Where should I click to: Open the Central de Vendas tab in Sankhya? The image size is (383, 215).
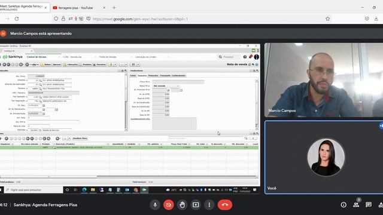coord(42,57)
